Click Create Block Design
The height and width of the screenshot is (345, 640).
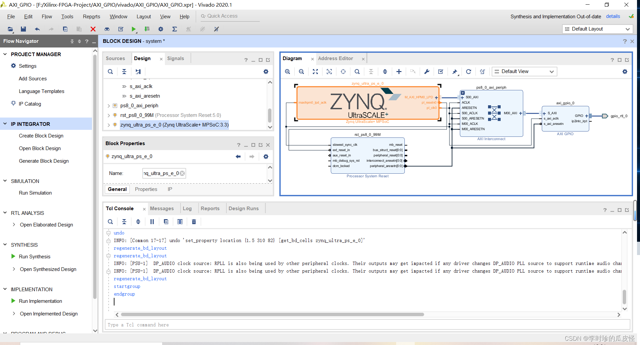pyautogui.click(x=41, y=136)
